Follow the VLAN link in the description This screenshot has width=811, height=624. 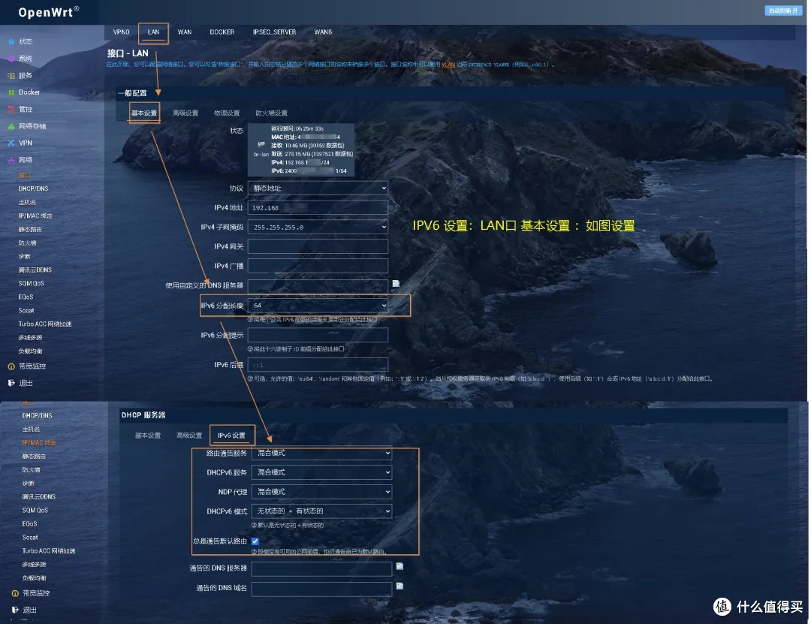tap(448, 65)
